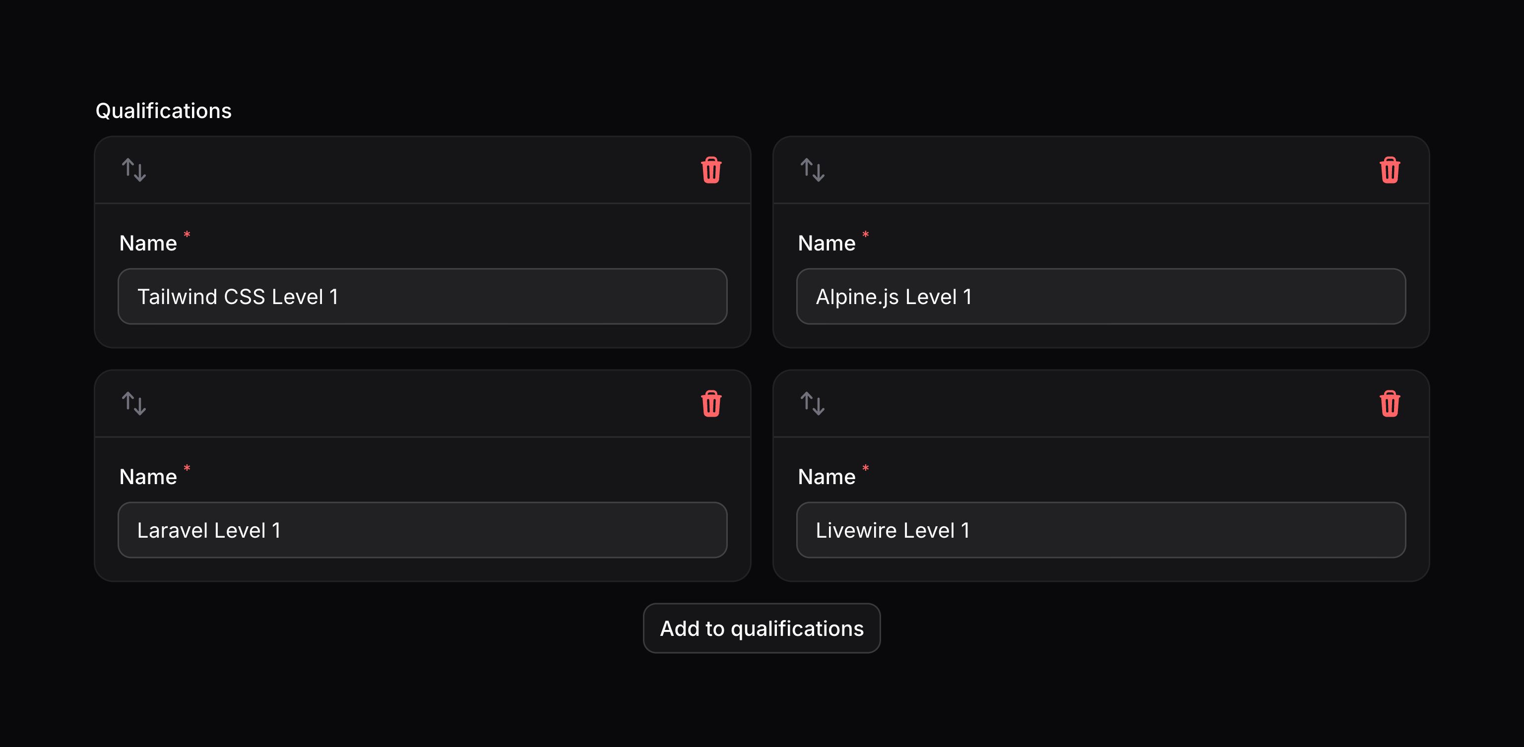Click the required asterisk on Livewire card
Screen dimensions: 1524x747
(x=866, y=468)
